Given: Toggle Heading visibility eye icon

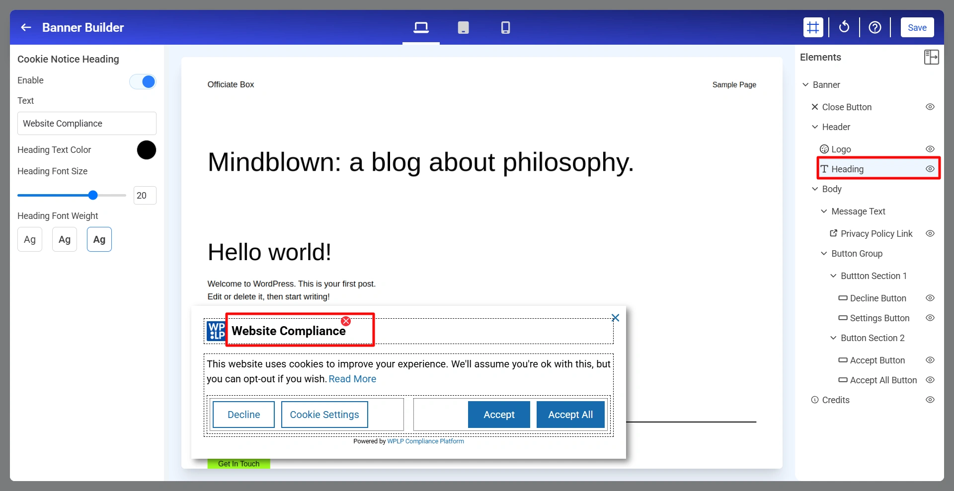Looking at the screenshot, I should (930, 169).
